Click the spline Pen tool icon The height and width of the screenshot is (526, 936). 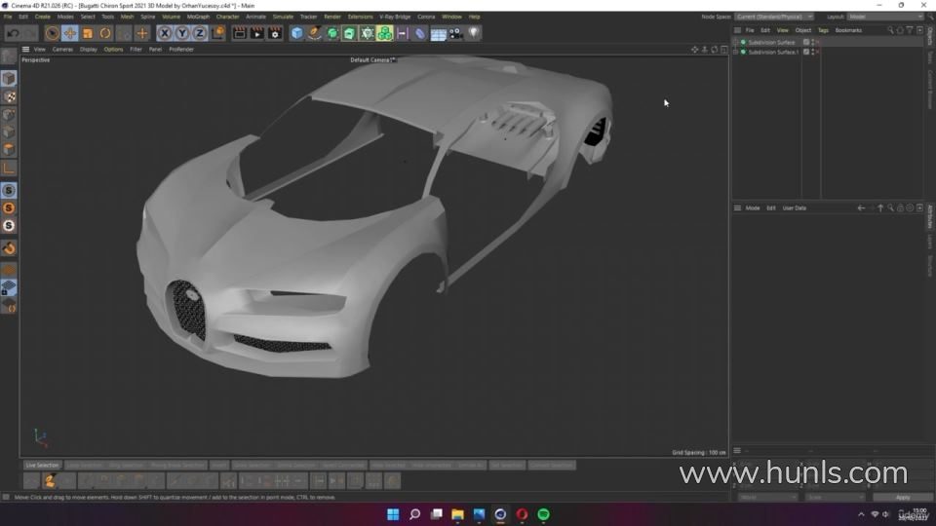tap(315, 33)
